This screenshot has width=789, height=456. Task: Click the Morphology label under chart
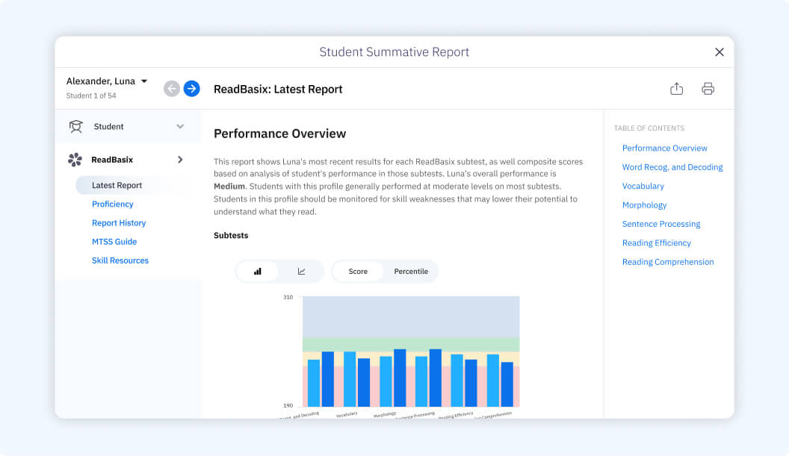coord(385,414)
